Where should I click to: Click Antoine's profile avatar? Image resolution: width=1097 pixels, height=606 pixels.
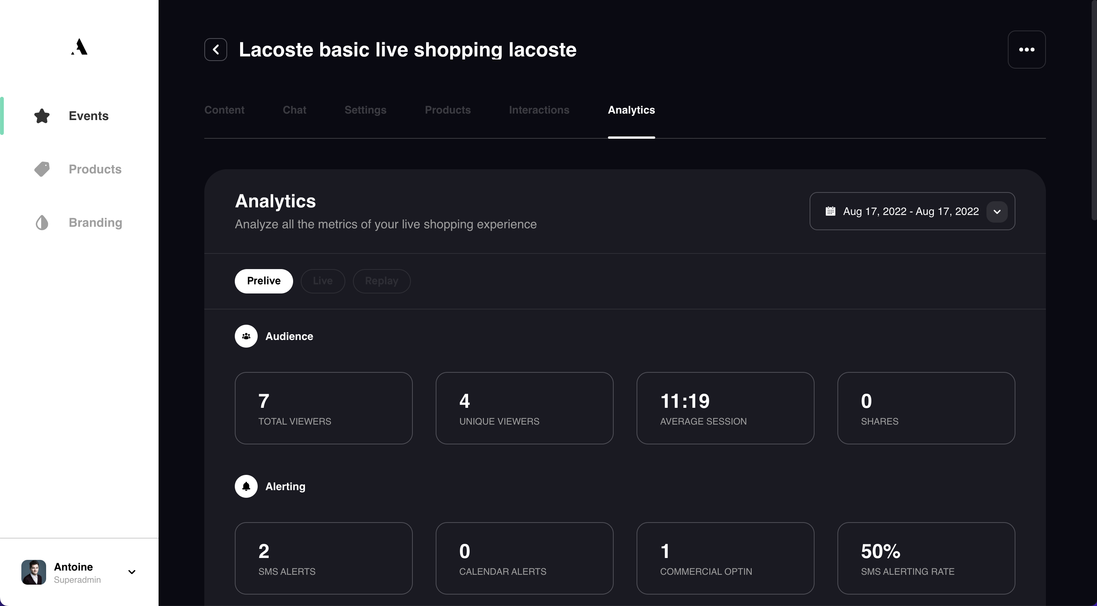coord(34,572)
